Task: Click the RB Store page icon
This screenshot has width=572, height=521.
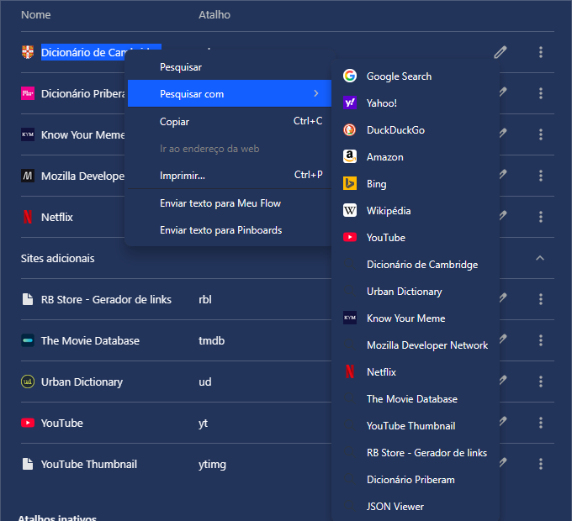Action: pyautogui.click(x=28, y=299)
